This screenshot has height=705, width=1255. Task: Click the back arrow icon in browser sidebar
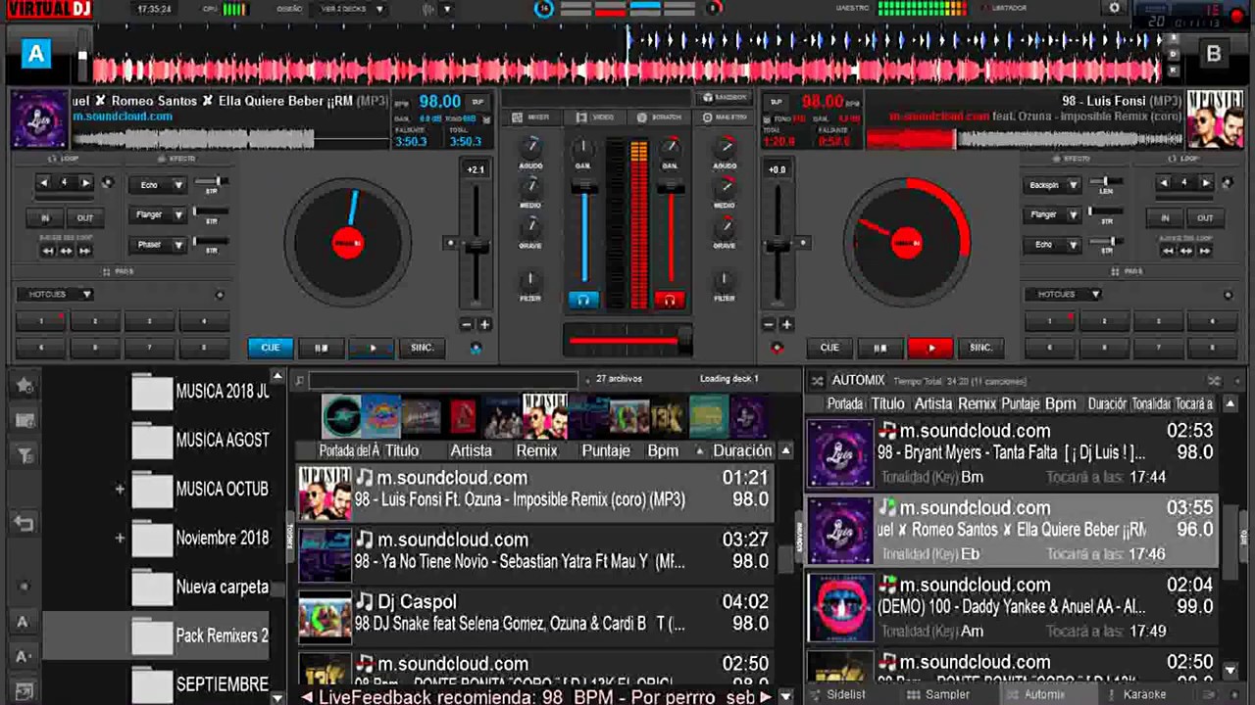point(25,524)
